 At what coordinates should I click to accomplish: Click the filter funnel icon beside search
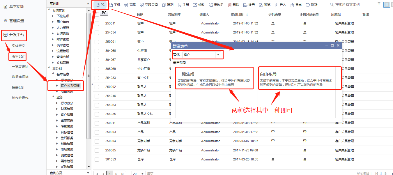click(379, 4)
